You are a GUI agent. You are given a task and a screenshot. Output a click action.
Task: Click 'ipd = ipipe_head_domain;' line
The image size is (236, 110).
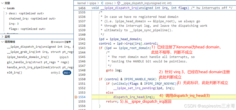click(120, 39)
